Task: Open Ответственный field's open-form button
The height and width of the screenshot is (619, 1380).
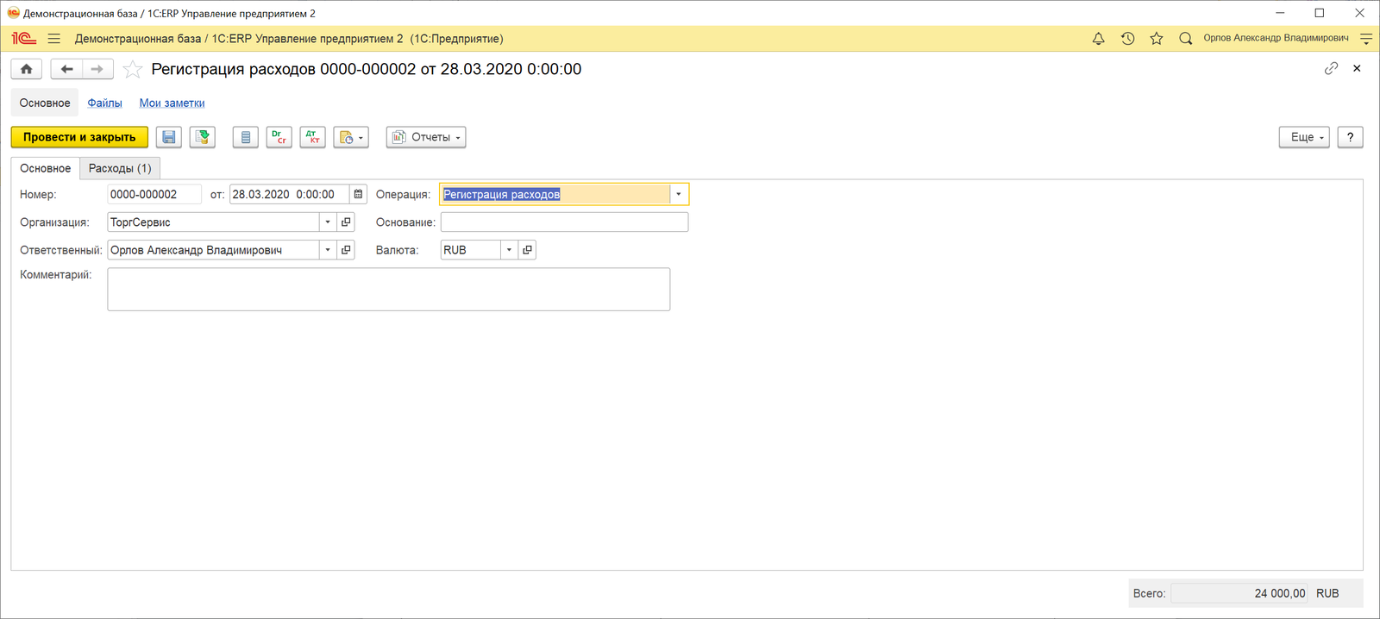Action: click(x=346, y=250)
